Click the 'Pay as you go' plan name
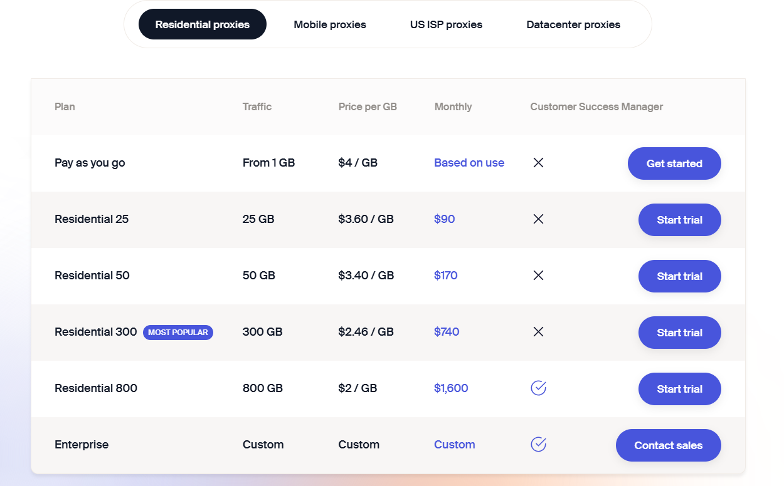Screen dimensions: 784x486 point(90,163)
